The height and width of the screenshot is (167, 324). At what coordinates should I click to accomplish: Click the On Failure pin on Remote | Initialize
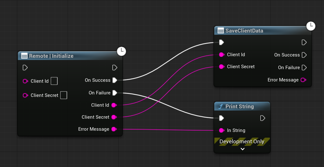click(115, 93)
